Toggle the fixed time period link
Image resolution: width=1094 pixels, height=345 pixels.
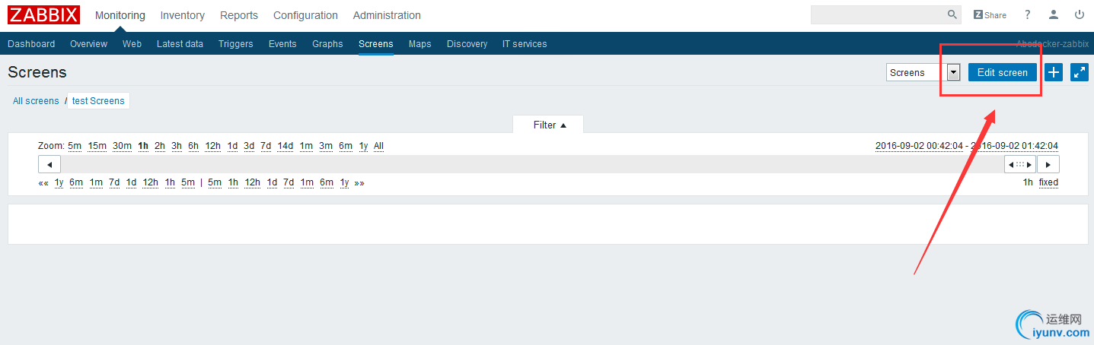click(x=1048, y=182)
